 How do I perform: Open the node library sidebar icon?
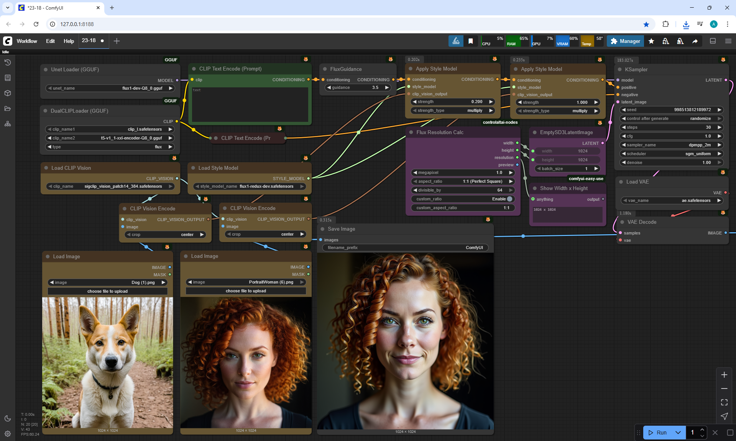(x=8, y=78)
